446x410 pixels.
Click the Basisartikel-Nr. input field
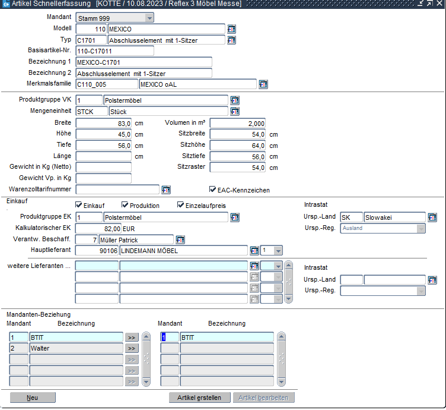114,51
